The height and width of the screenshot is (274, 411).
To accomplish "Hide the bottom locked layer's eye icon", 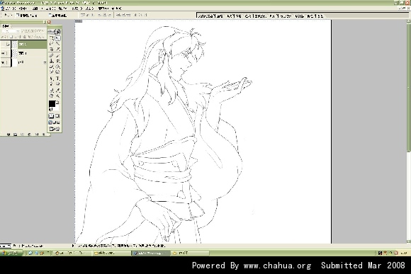I will click(3, 62).
